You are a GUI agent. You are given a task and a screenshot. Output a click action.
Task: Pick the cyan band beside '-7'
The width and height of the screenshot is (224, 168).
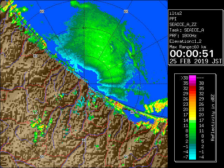click(192, 157)
